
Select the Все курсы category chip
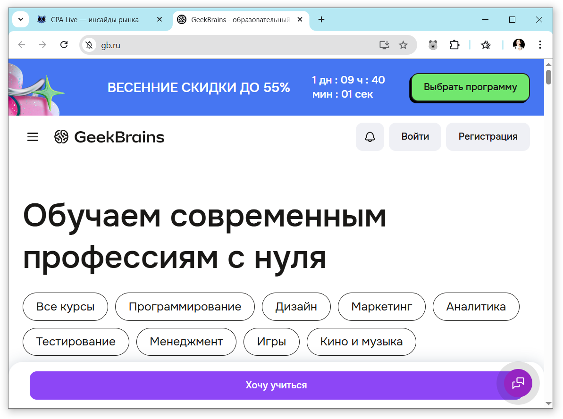(x=65, y=307)
